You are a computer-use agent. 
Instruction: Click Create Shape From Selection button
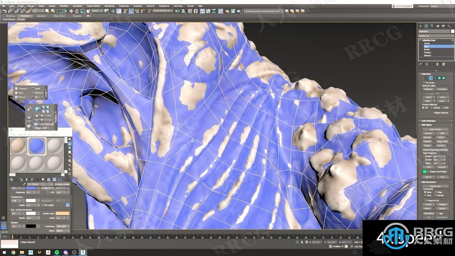click(435, 150)
